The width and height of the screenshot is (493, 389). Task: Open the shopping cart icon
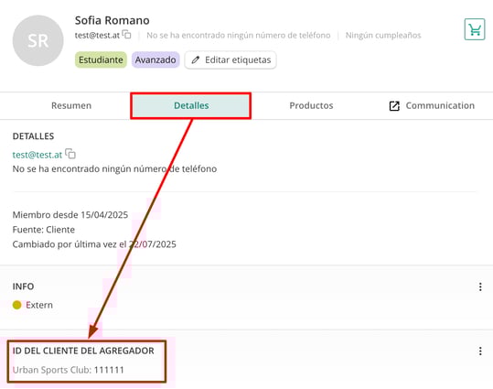(475, 29)
